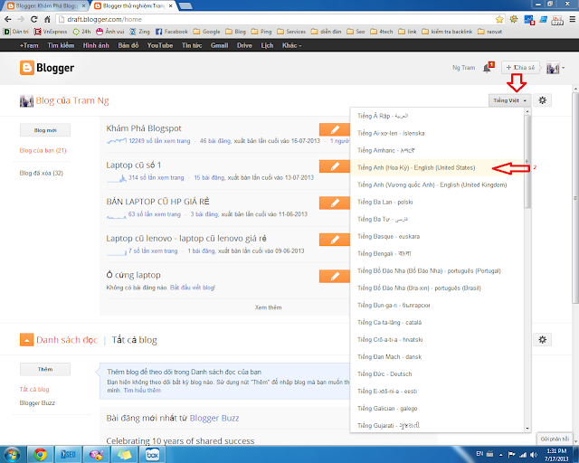The width and height of the screenshot is (579, 463).
Task: Open settings gear next to language dropdown
Action: (x=542, y=100)
